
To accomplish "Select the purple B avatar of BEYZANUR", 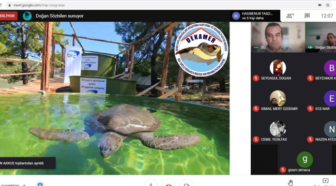I will [330, 68].
